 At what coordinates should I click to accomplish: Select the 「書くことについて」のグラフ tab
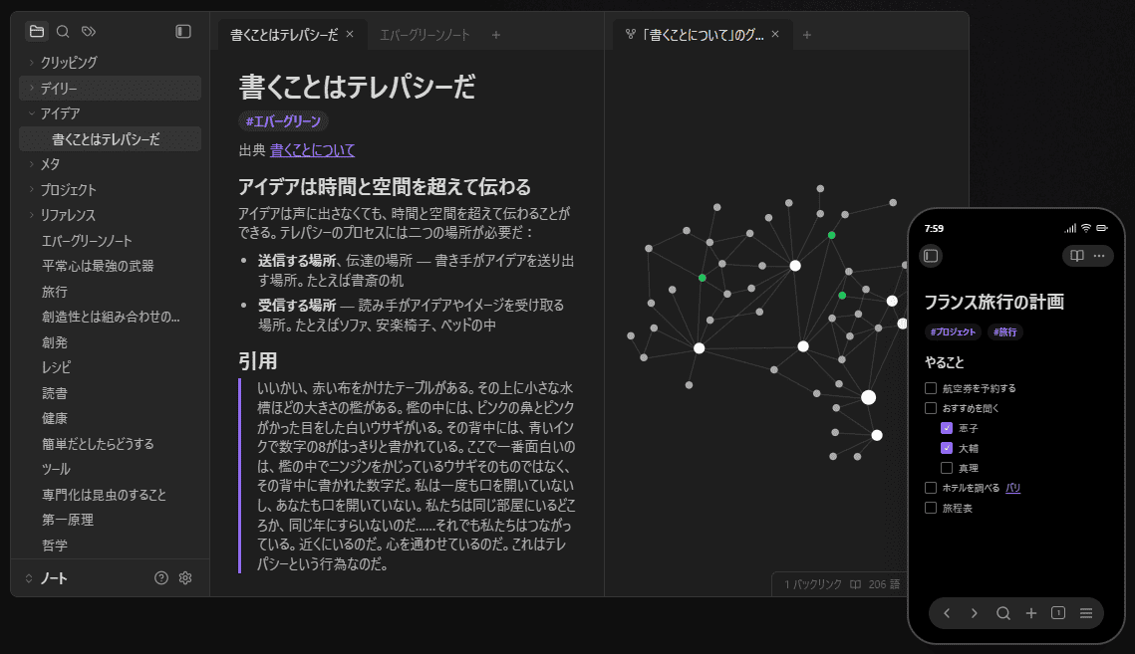pyautogui.click(x=708, y=34)
